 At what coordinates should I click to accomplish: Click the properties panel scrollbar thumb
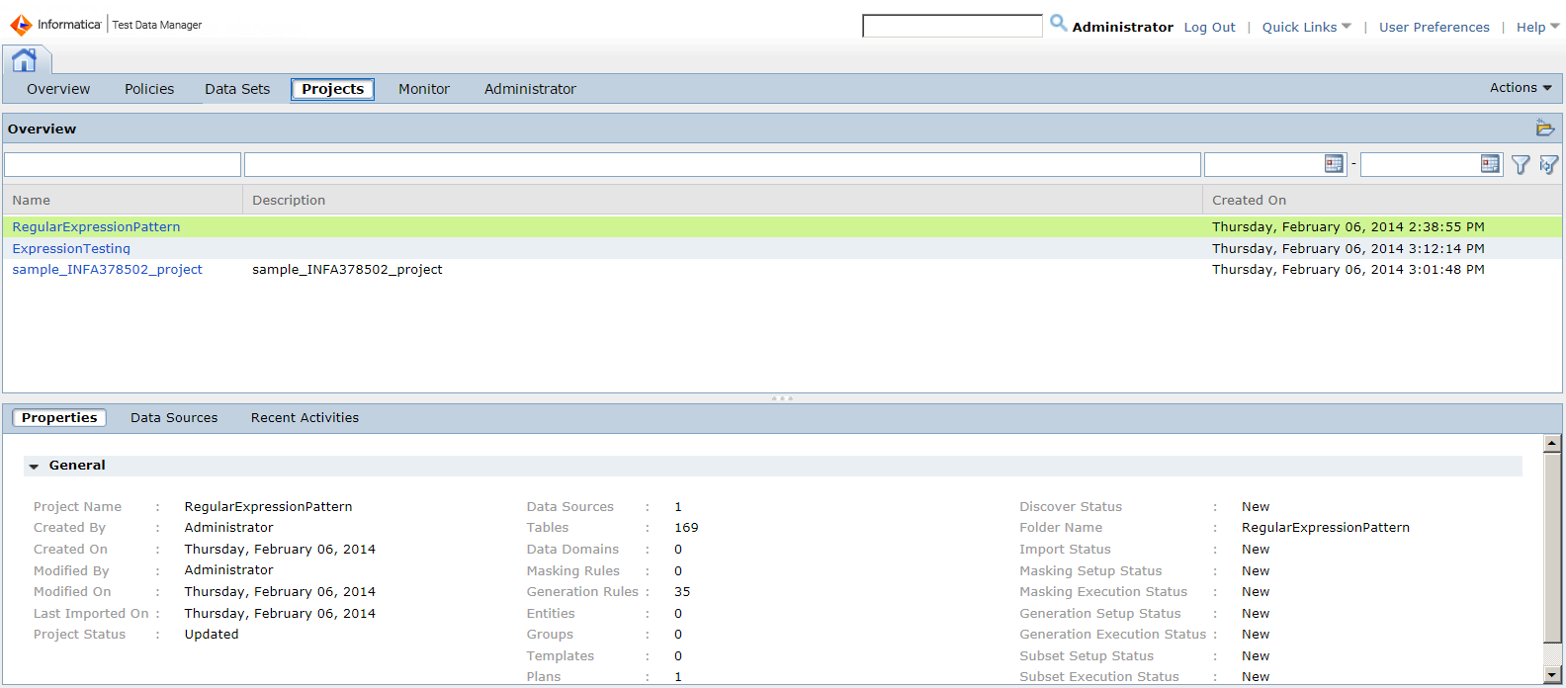pyautogui.click(x=1552, y=548)
